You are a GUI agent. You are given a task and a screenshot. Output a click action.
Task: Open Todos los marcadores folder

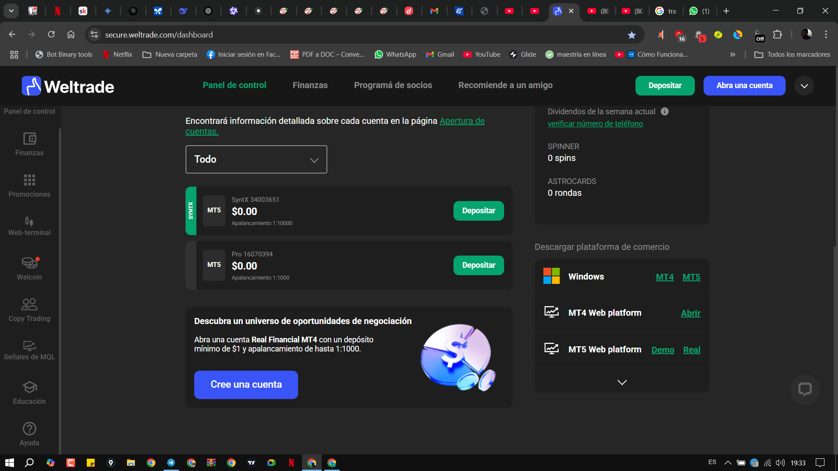coord(792,55)
